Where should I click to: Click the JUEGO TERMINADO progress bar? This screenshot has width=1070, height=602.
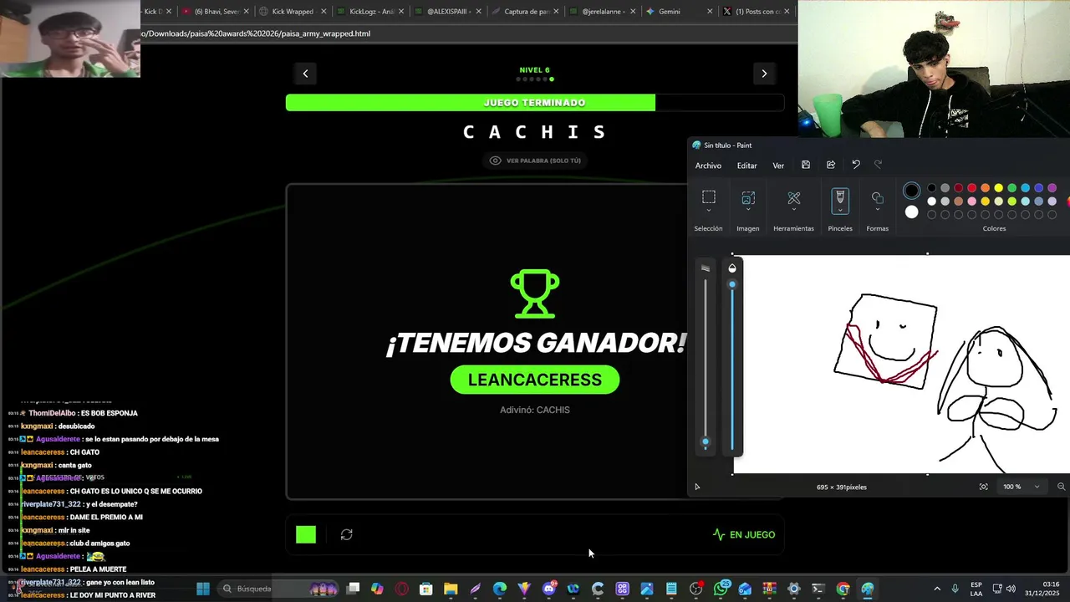[535, 103]
